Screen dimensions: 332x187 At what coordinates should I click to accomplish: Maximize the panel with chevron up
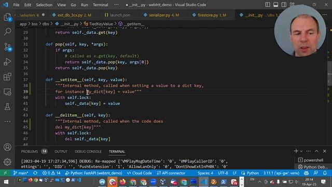pos(316,151)
